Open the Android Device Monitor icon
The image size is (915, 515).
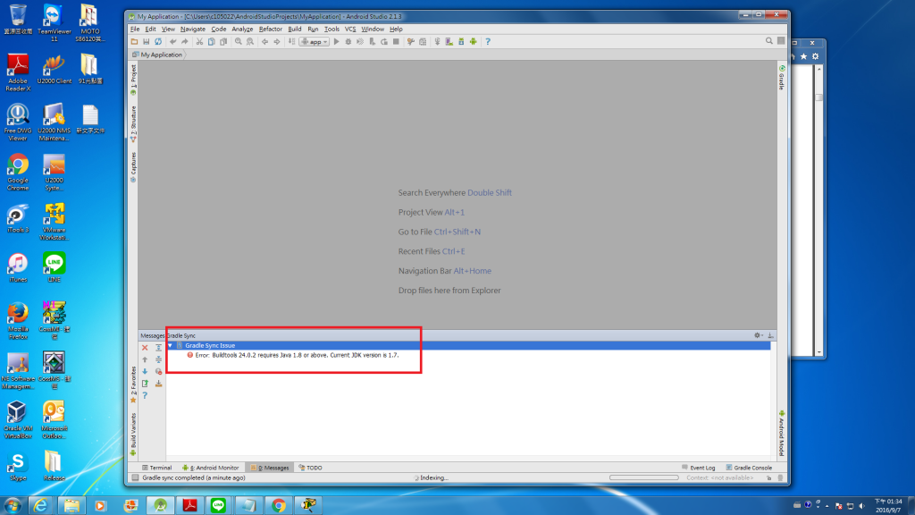coord(474,41)
